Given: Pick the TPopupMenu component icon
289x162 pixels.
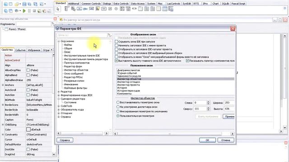Looking at the screenshot, I should [73, 9].
